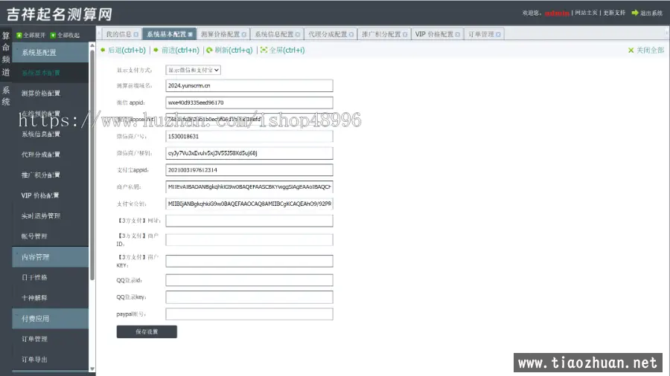
Task: Close the 我的信息 tab via its icon
Action: (135, 34)
